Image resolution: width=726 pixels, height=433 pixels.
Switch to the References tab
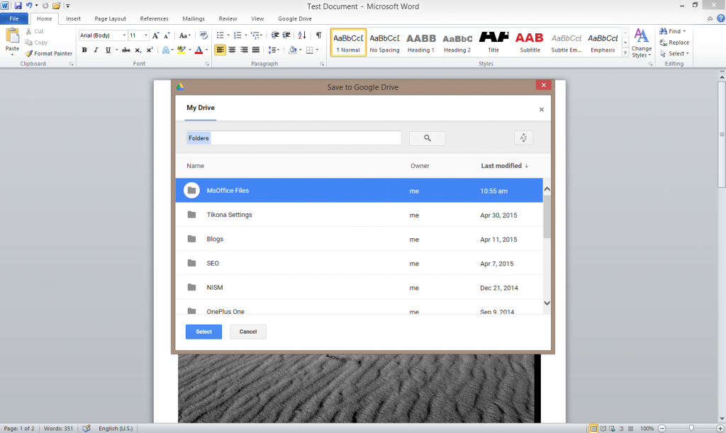tap(154, 18)
